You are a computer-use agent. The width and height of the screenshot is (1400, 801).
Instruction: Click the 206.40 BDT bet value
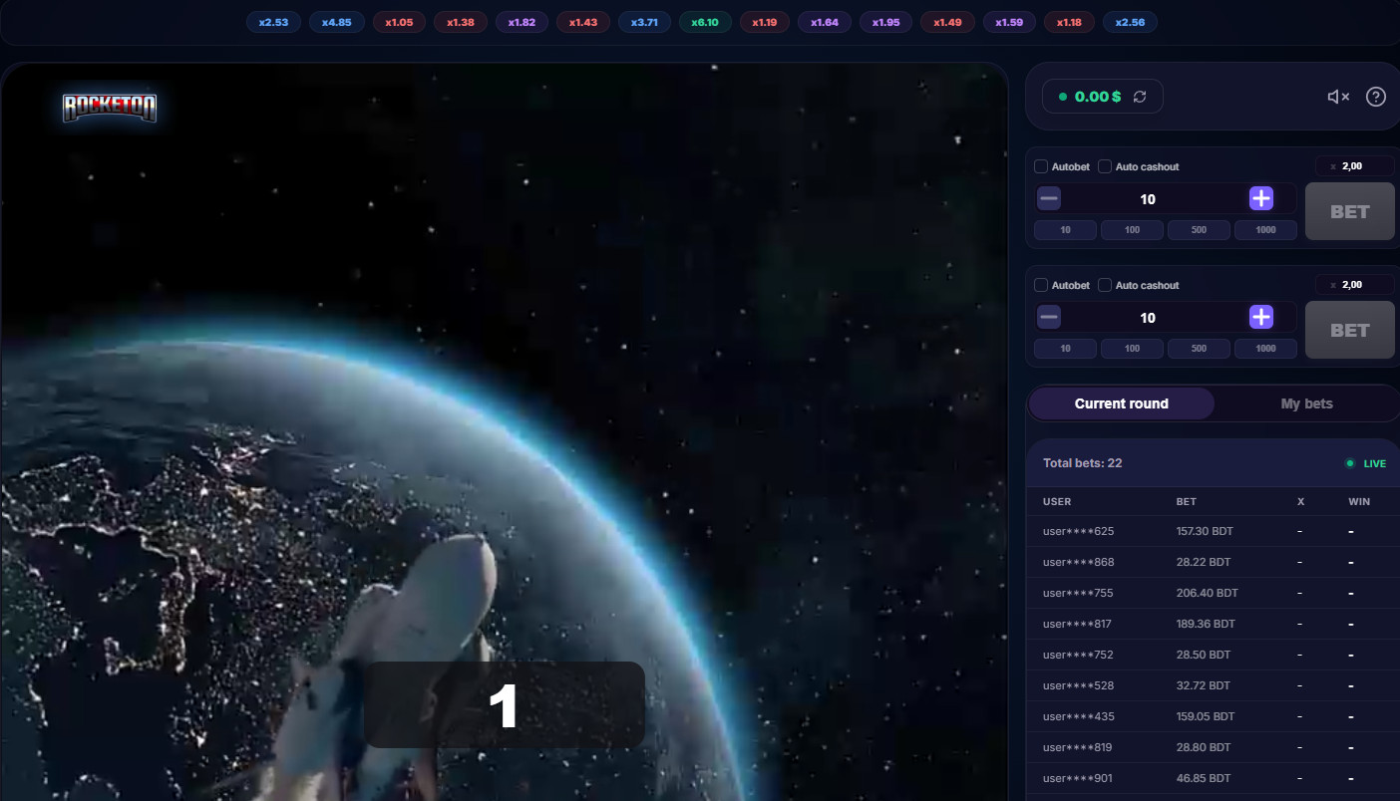pos(1208,593)
